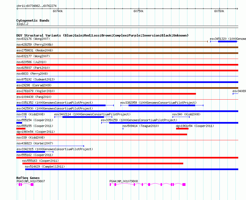Screen dimensions: 246x200
Task: Click the small red dgv1961n54 bar
Action: 182,129
